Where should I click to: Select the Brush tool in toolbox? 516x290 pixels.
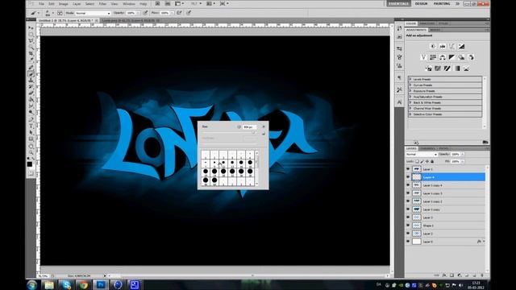pyautogui.click(x=31, y=73)
